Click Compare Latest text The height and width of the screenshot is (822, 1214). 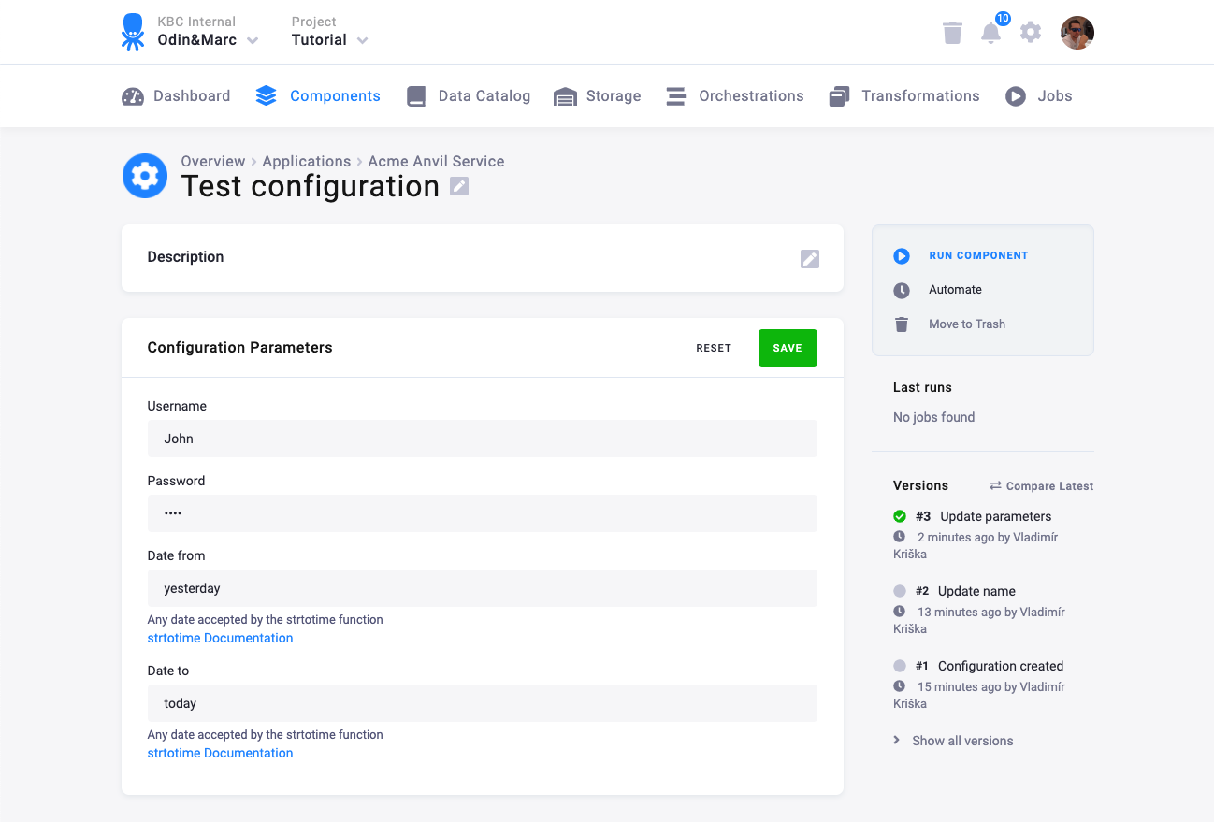(x=1049, y=486)
